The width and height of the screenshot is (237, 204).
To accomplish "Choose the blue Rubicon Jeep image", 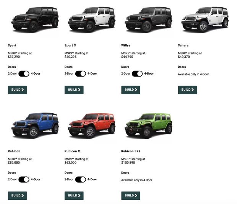I will (35, 126).
